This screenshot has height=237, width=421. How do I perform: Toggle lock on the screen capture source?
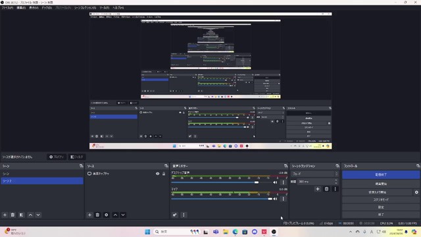164,174
